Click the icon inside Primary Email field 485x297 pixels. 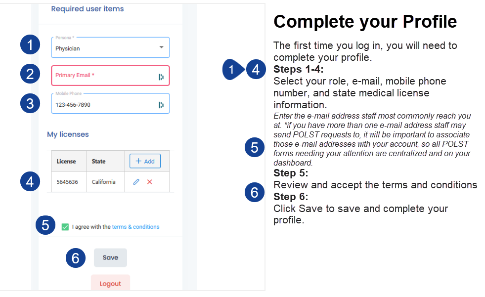coord(161,77)
